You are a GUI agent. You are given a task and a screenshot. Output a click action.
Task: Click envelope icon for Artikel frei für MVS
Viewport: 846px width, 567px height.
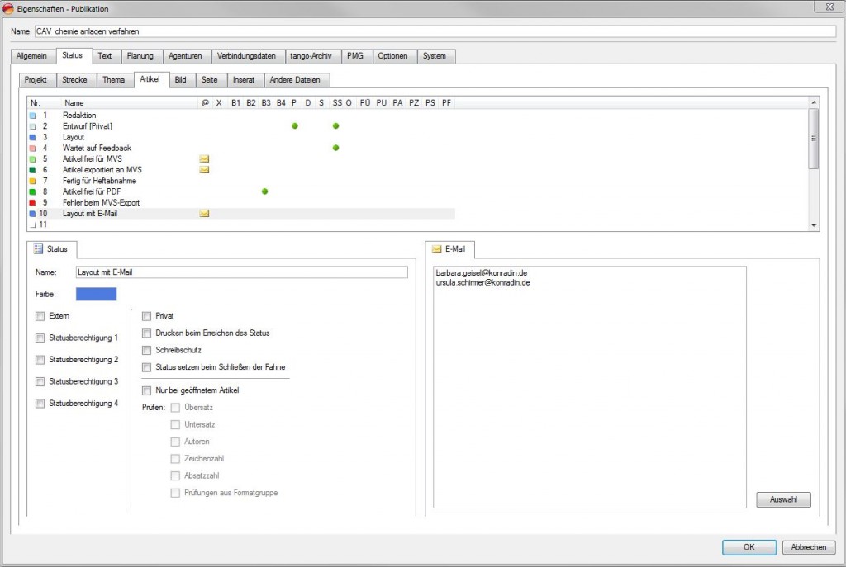click(x=205, y=158)
